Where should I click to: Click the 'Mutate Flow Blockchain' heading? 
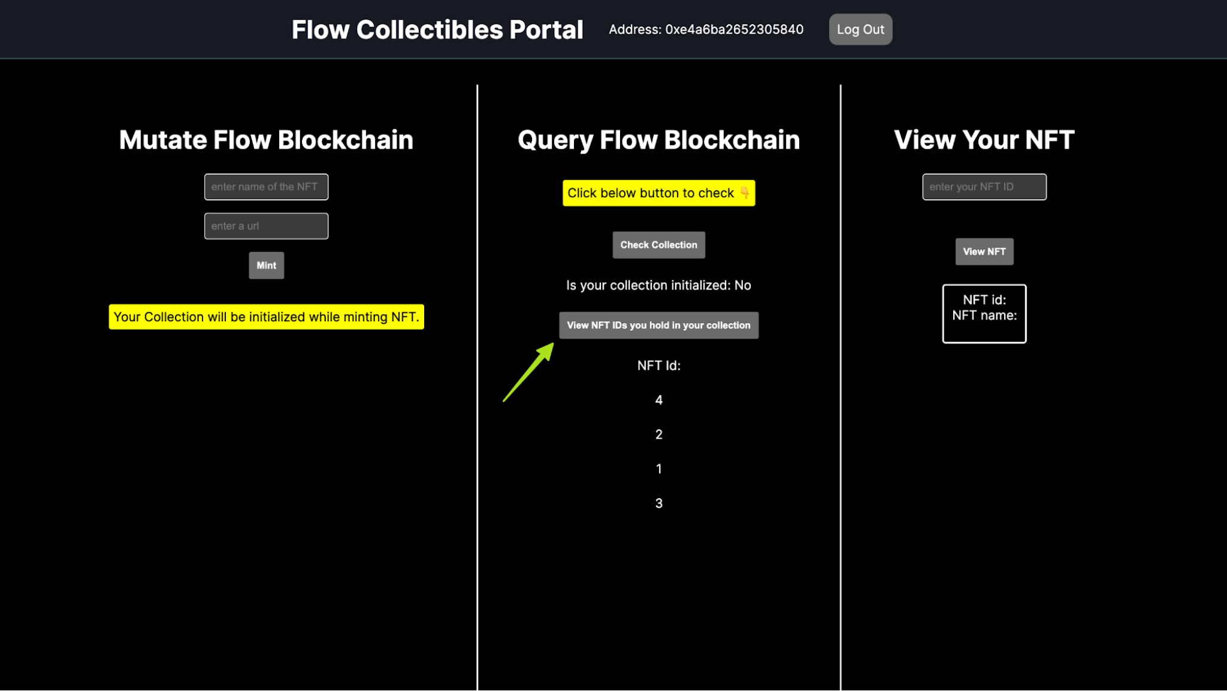click(266, 139)
